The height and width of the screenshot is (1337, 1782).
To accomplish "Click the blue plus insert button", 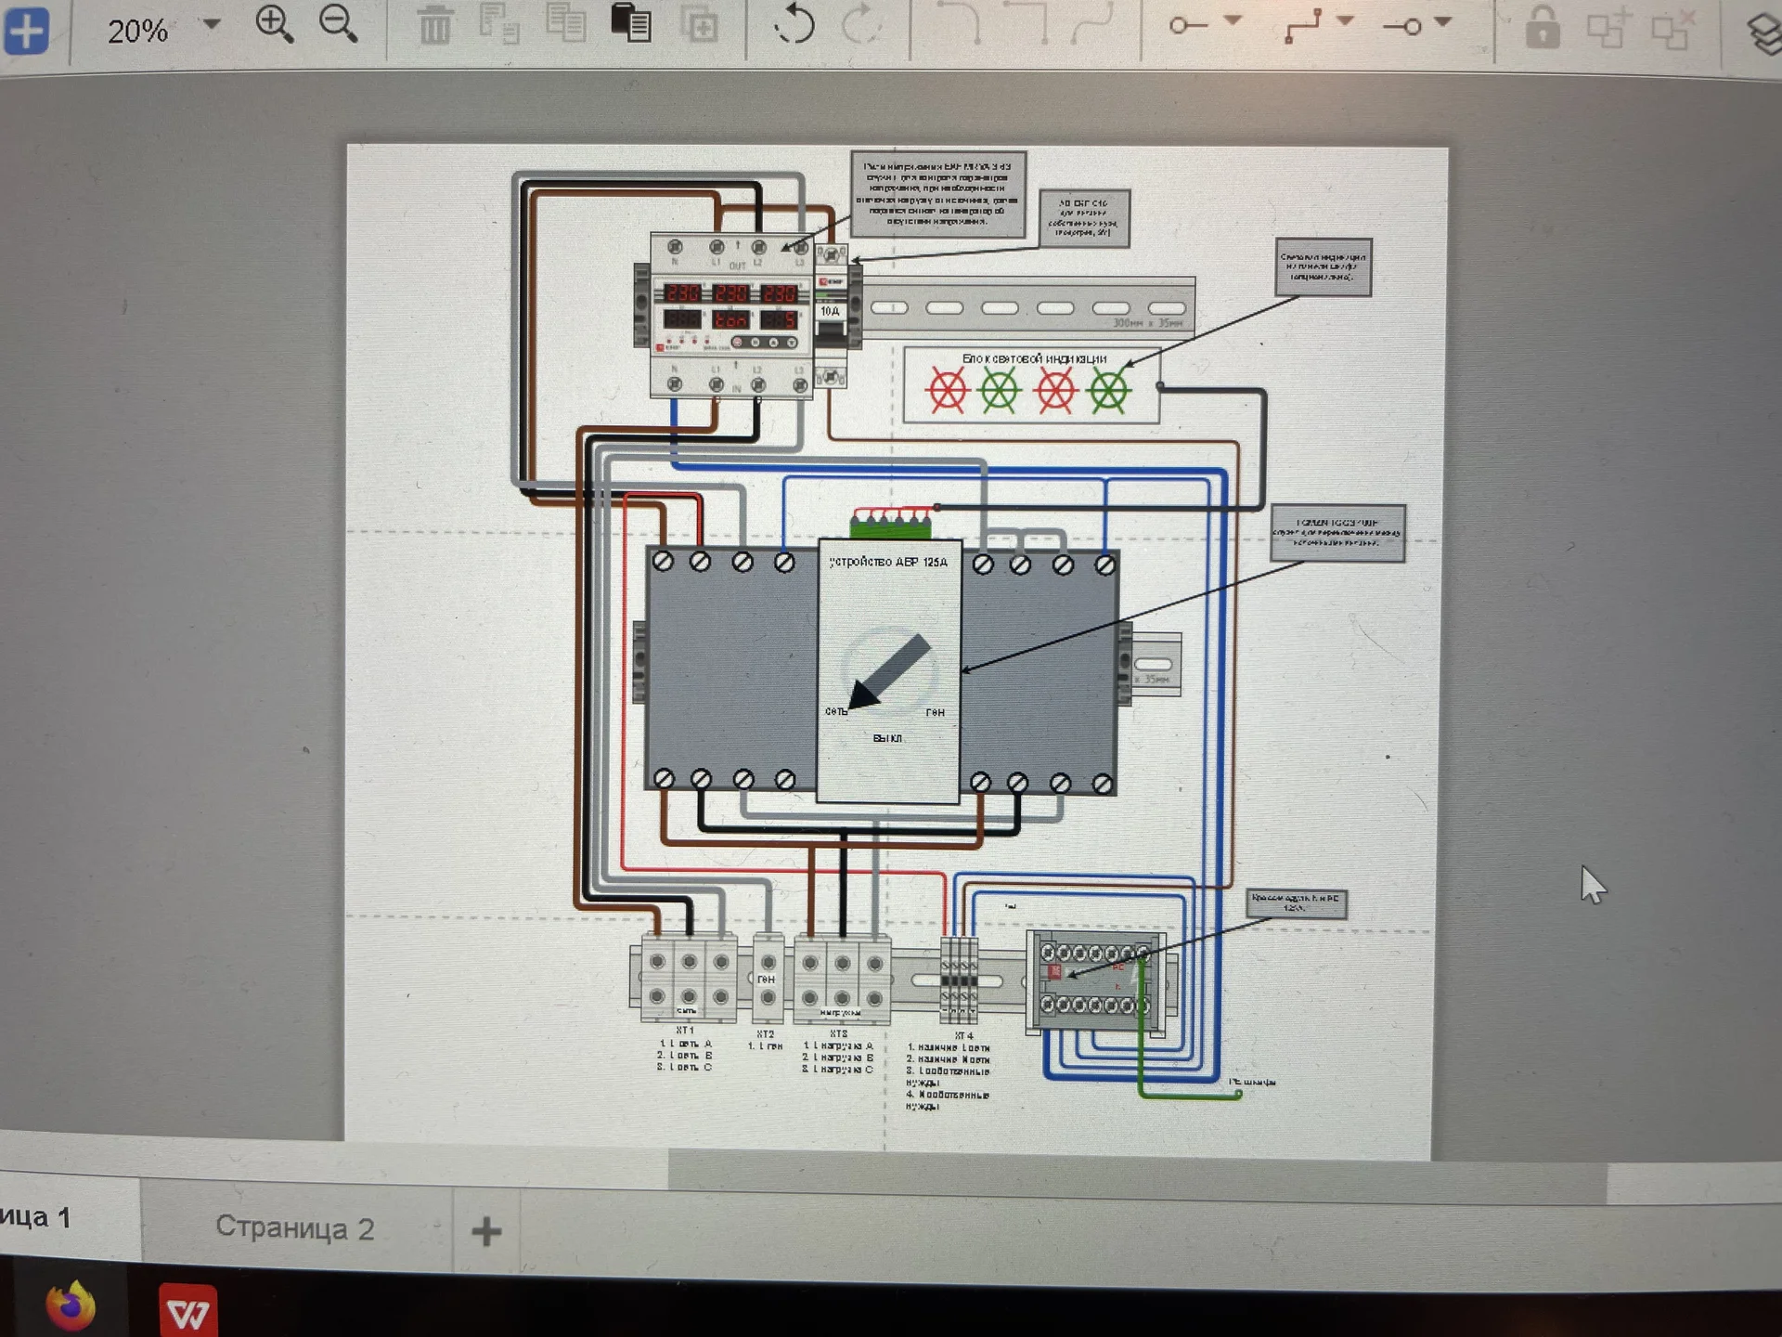I will tap(26, 30).
